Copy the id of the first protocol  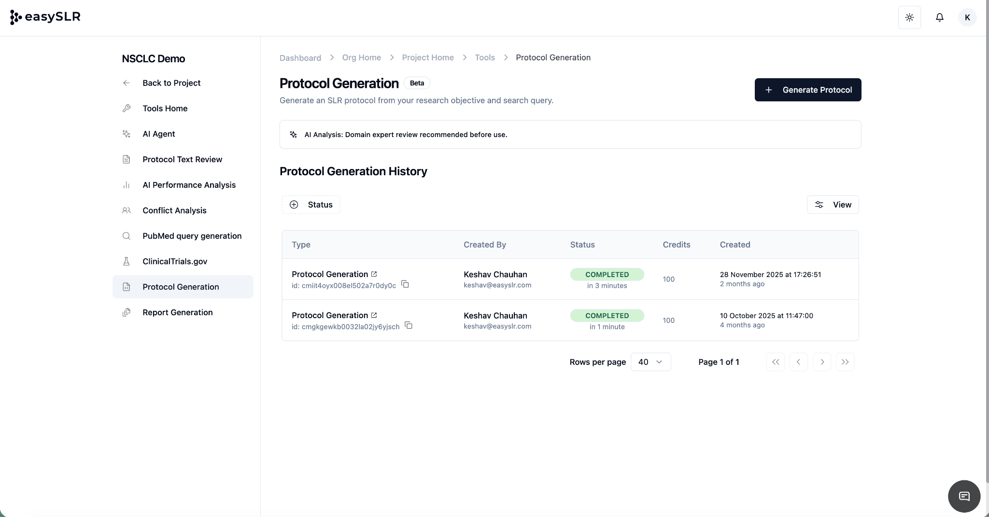click(405, 284)
